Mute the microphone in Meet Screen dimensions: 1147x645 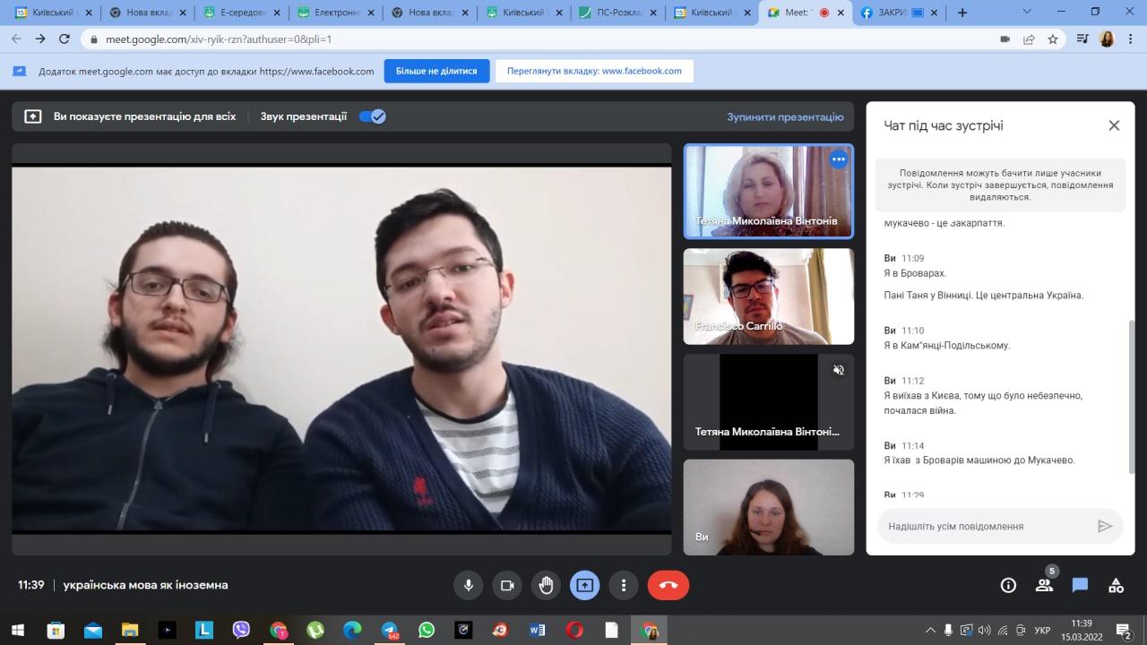coord(468,585)
